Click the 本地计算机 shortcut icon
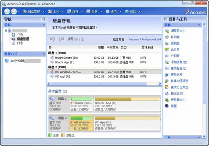The height and width of the screenshot is (146, 209). 7,61
